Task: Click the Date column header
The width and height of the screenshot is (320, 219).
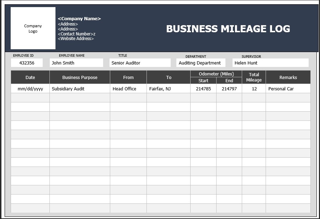Action: pos(30,77)
